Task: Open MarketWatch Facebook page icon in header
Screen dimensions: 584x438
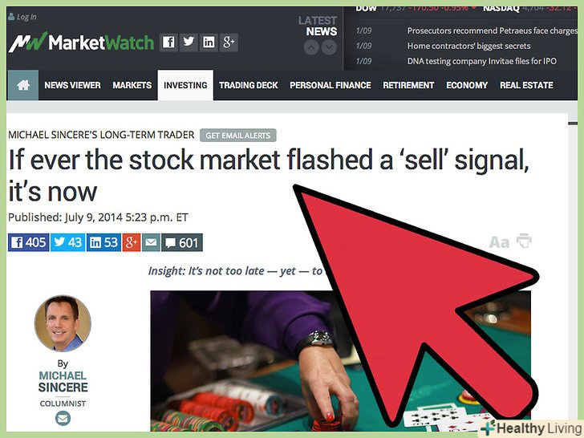Action: tap(168, 42)
